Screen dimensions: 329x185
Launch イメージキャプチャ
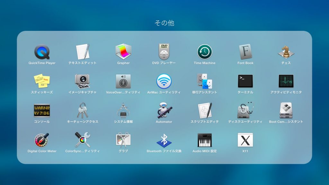83,81
